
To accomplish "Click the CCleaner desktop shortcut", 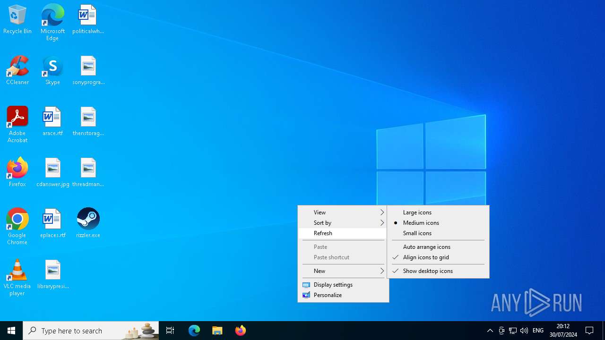I will click(x=17, y=71).
